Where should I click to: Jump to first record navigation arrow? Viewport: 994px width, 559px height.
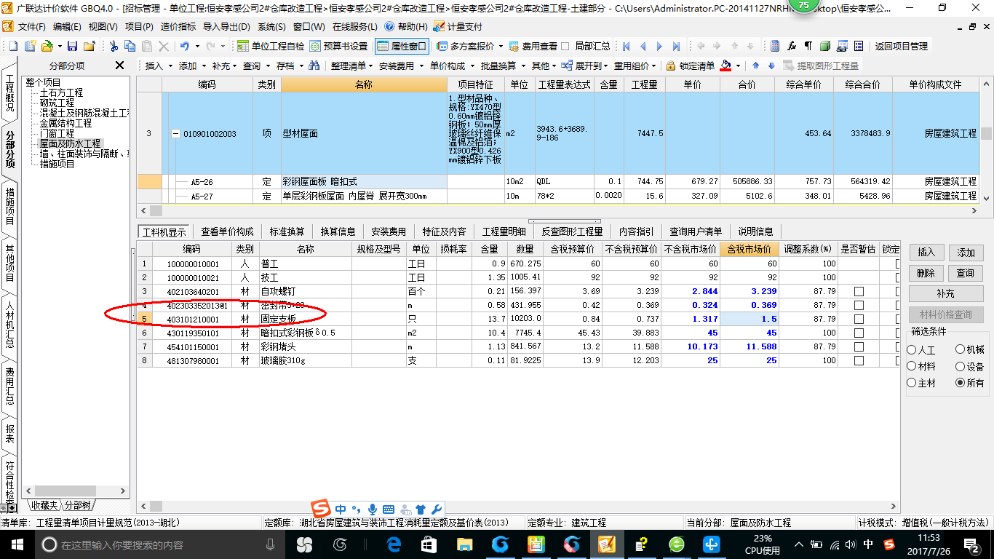pos(627,46)
